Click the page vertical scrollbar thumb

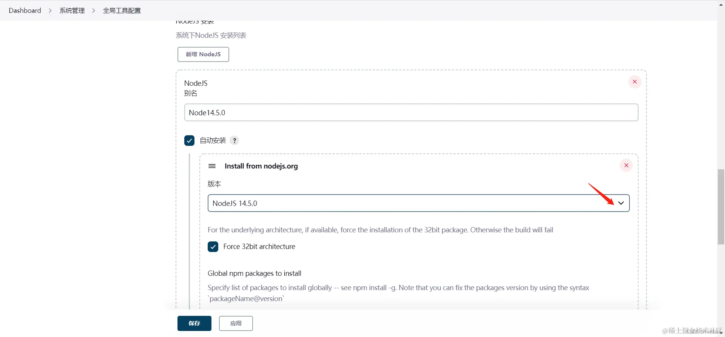point(721,207)
